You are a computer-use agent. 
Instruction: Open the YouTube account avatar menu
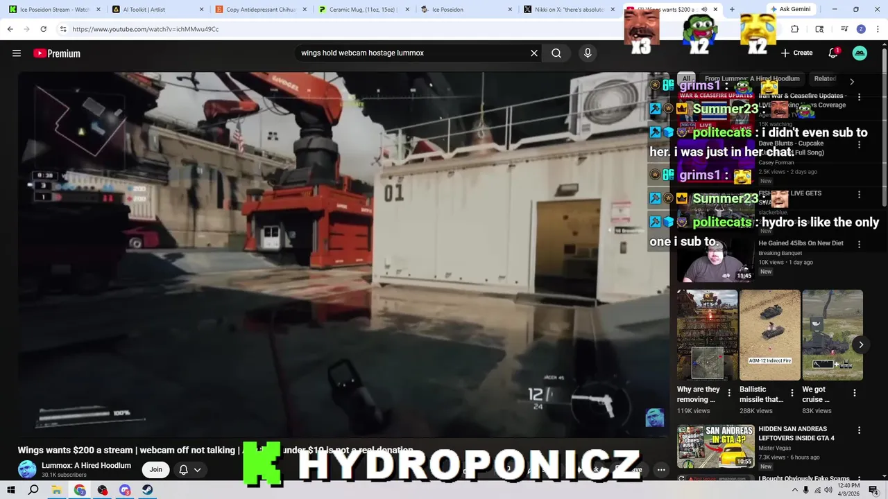click(860, 53)
